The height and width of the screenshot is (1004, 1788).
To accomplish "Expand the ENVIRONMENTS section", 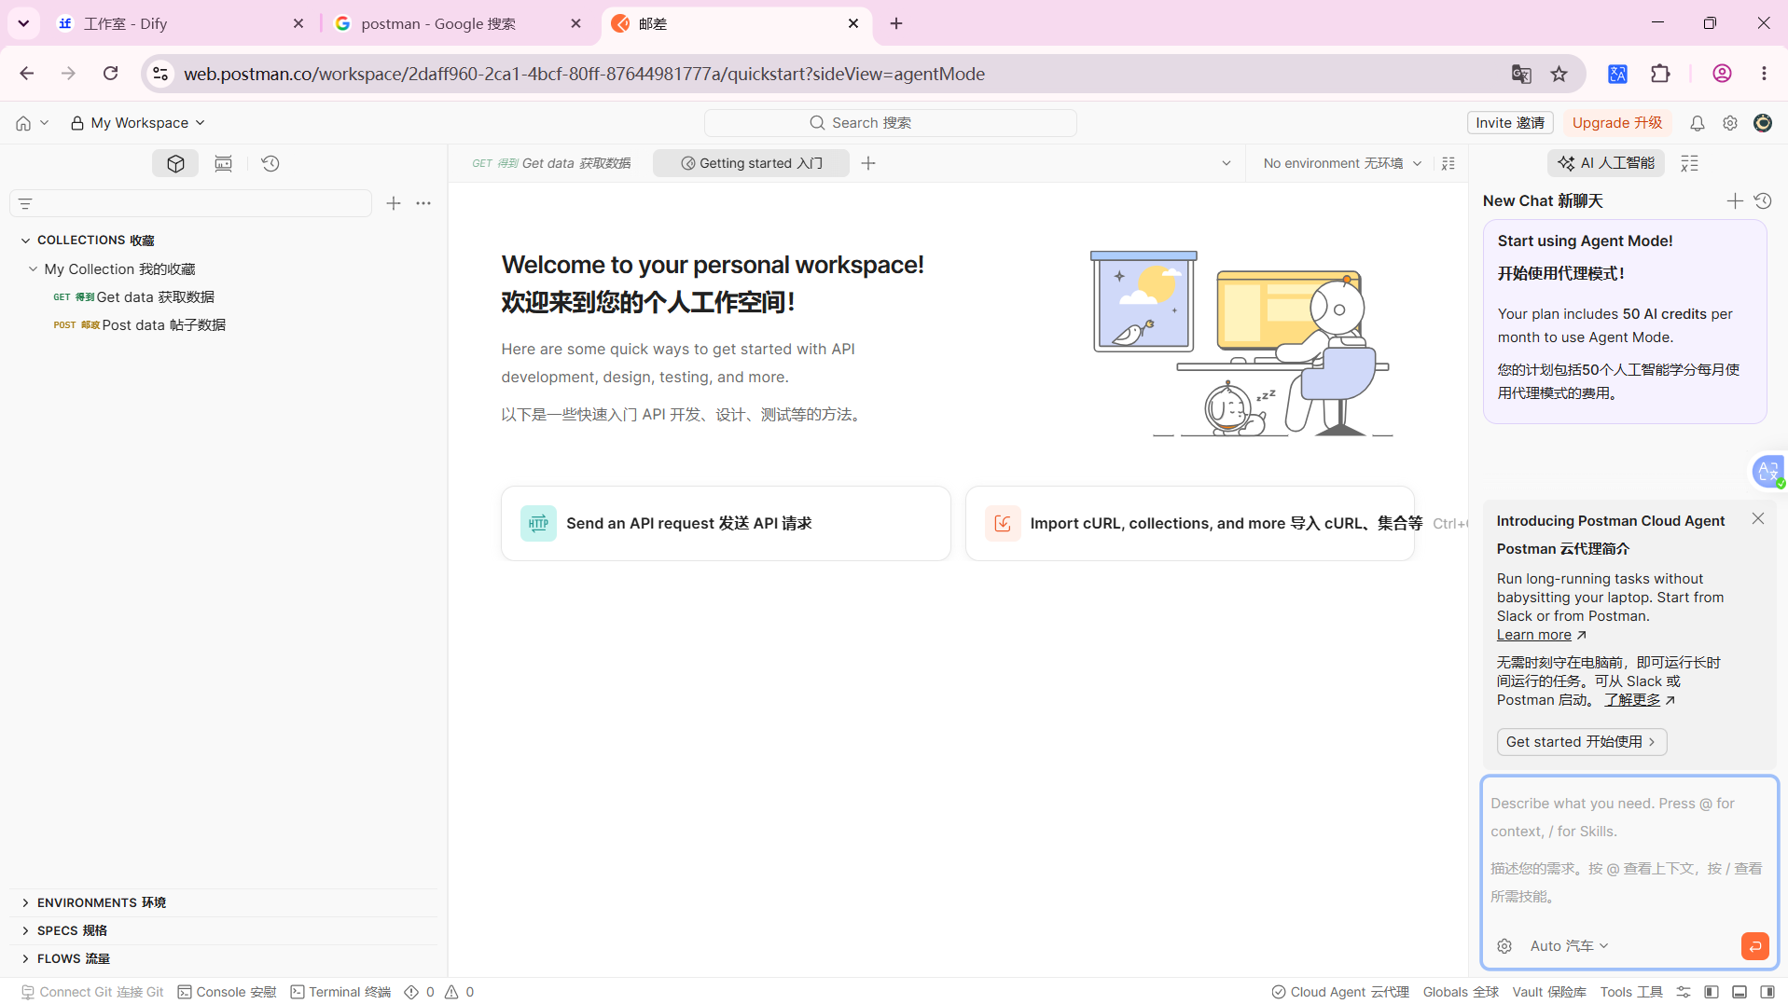I will 25,902.
